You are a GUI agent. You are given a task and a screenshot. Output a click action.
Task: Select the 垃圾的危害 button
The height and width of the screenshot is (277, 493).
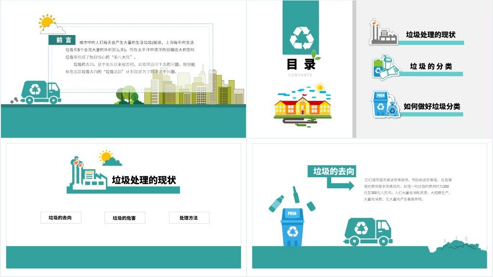pos(125,218)
